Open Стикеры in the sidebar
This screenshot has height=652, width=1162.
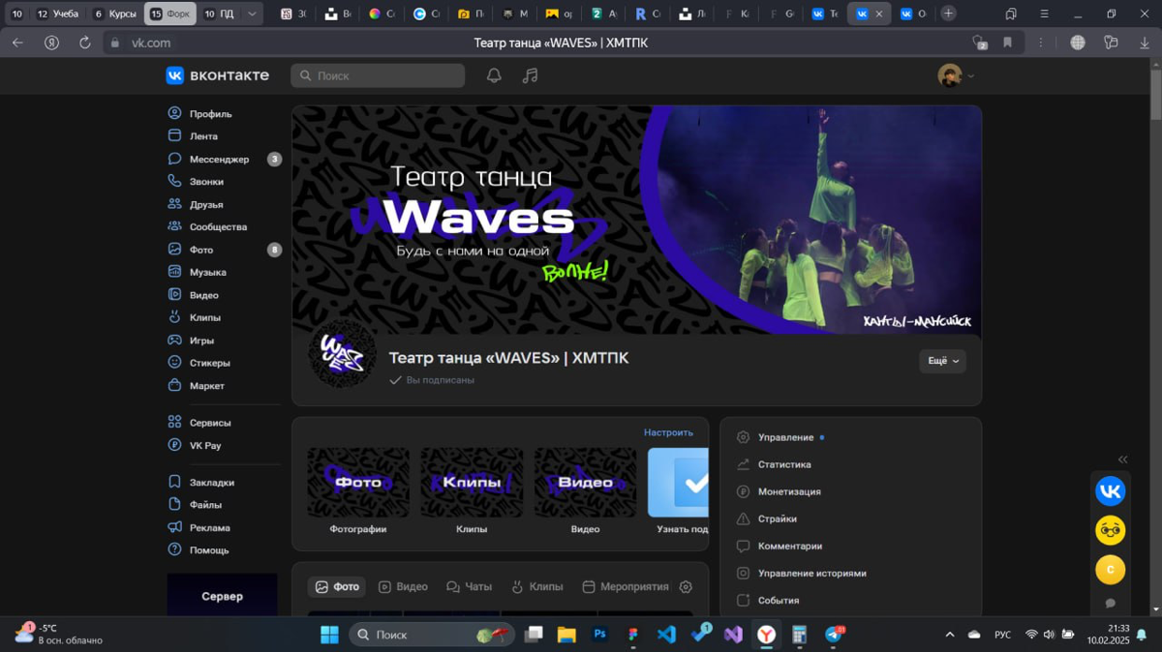pos(199,363)
